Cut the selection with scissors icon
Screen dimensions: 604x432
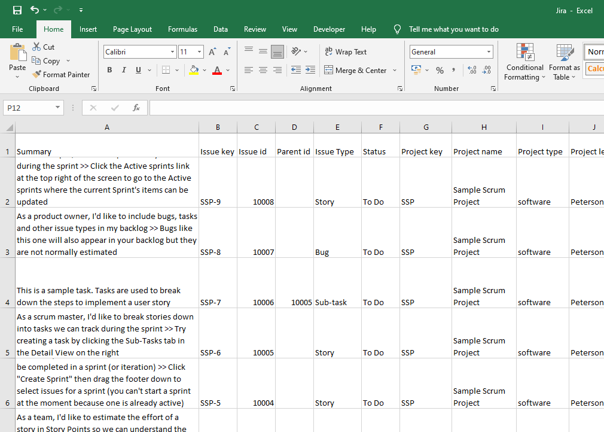pyautogui.click(x=44, y=47)
